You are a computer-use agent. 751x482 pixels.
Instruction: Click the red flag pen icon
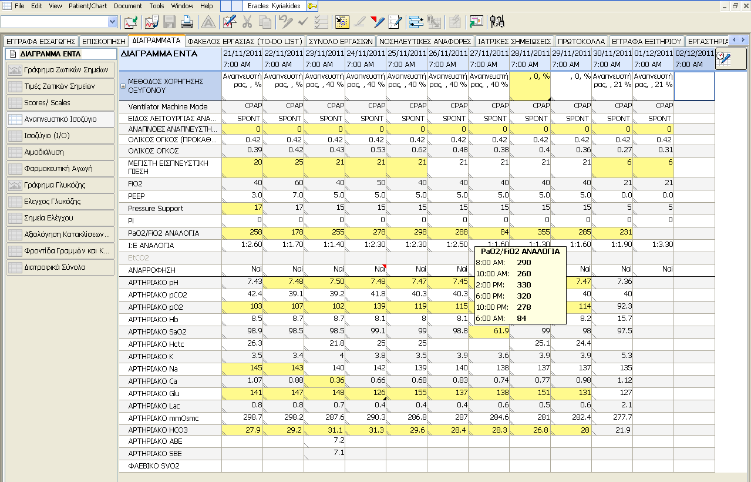click(378, 22)
